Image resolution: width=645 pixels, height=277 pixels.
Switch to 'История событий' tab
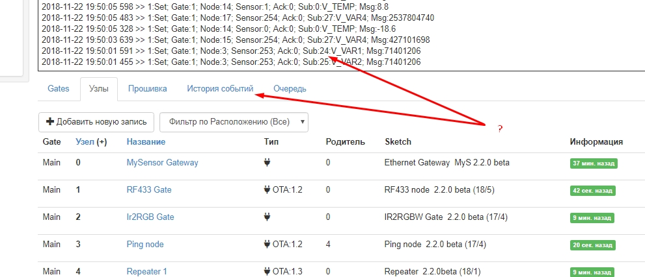(220, 89)
